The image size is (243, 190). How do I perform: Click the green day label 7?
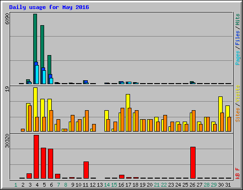[x=58, y=185]
